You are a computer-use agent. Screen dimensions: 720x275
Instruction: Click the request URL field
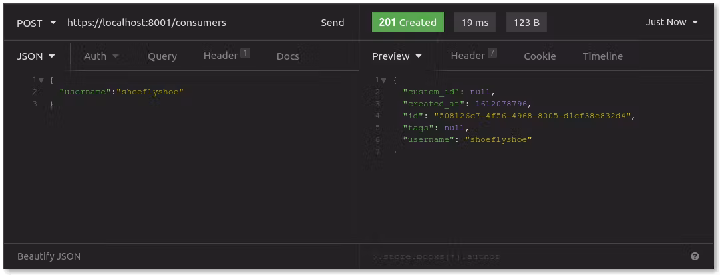(x=186, y=23)
